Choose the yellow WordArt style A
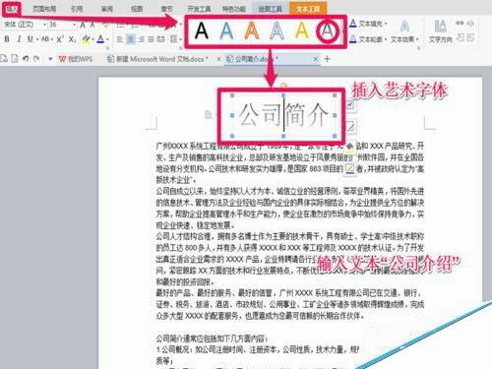Screen dimensions: 492x369 click(302, 31)
